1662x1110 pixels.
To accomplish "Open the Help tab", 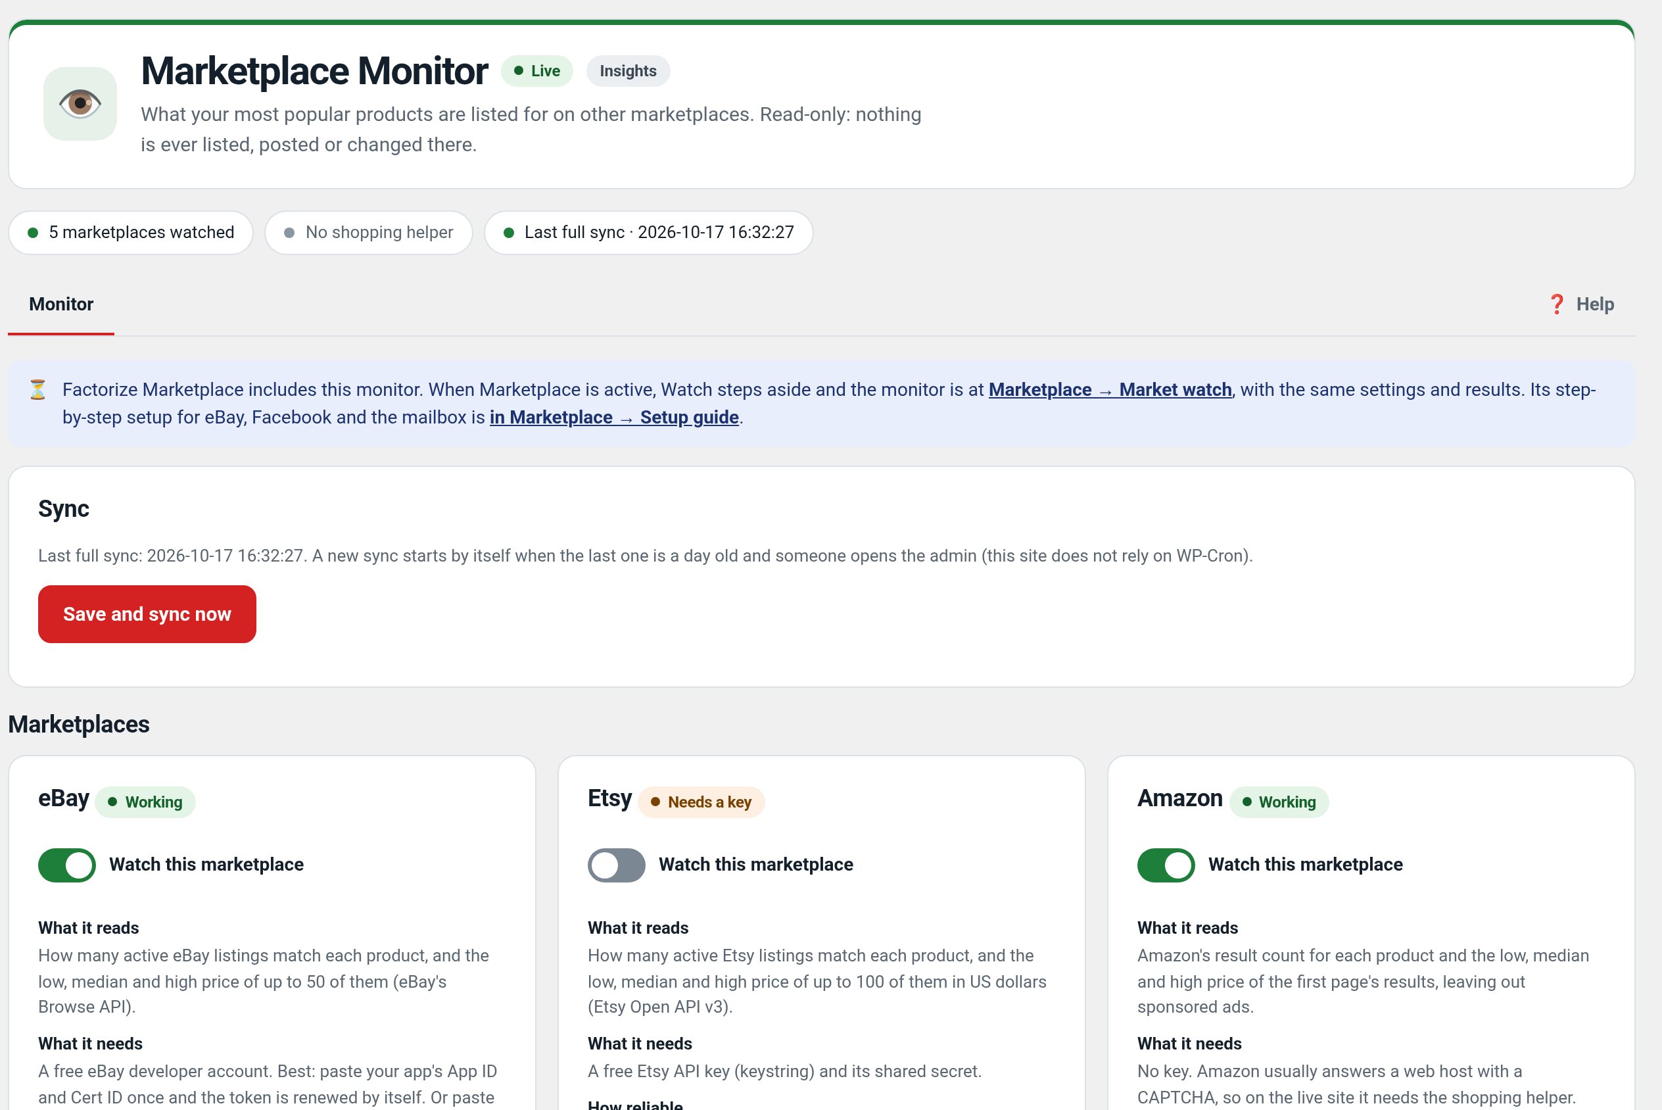I will (1580, 304).
